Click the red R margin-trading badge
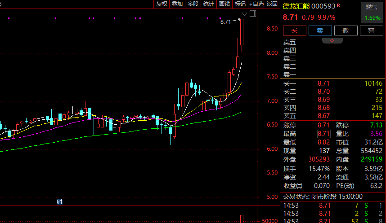 [x=338, y=6]
